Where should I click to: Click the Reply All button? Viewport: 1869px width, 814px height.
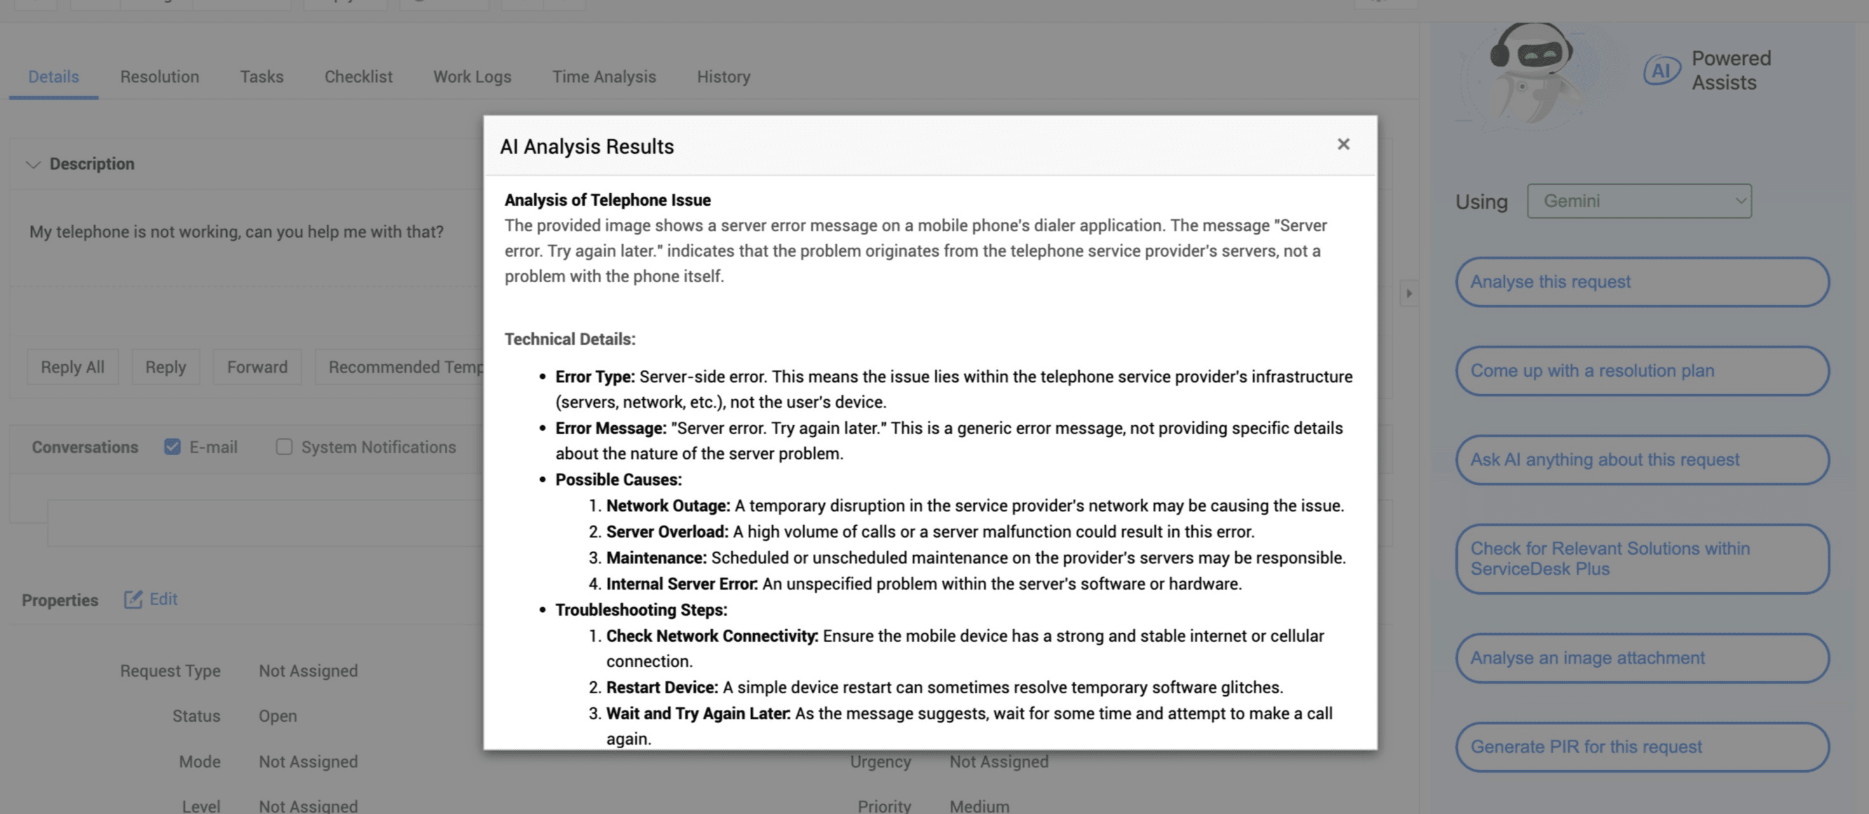pyautogui.click(x=72, y=367)
